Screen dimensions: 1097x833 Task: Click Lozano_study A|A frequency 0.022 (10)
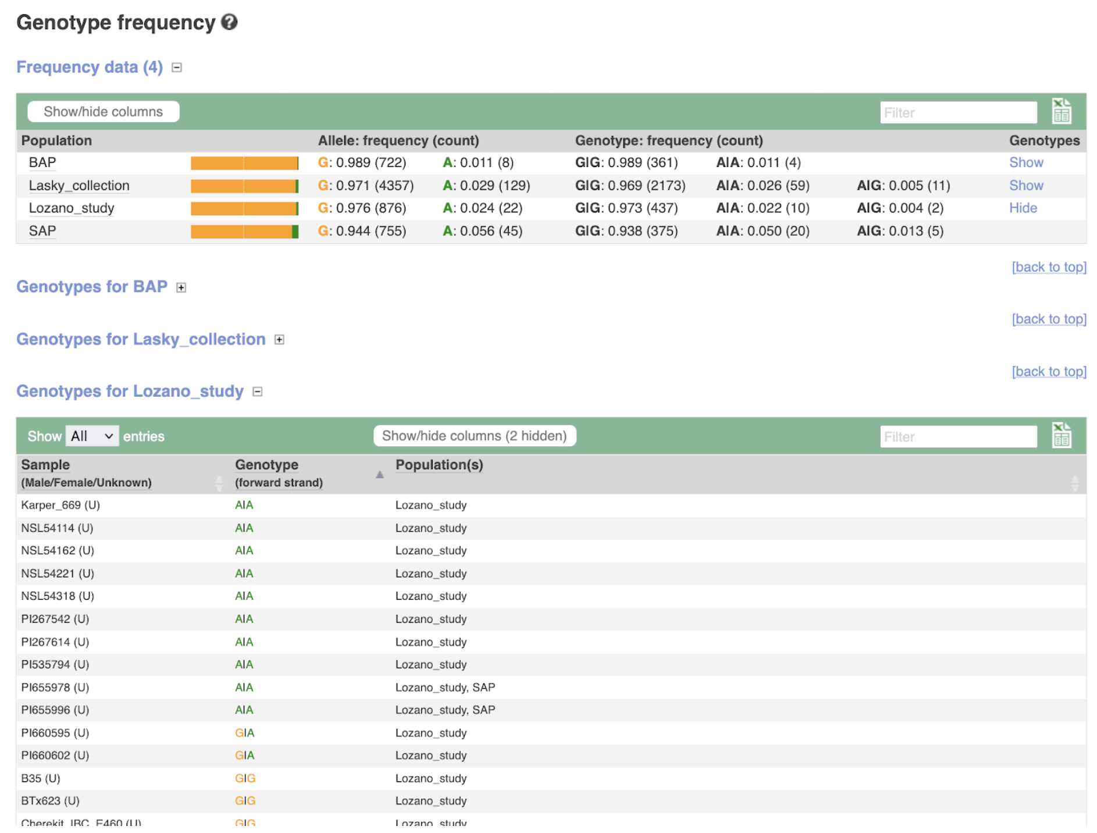point(763,208)
